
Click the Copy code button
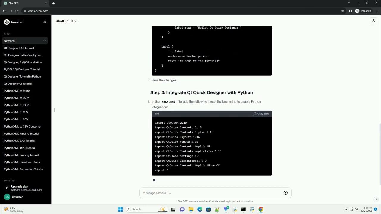[261, 114]
